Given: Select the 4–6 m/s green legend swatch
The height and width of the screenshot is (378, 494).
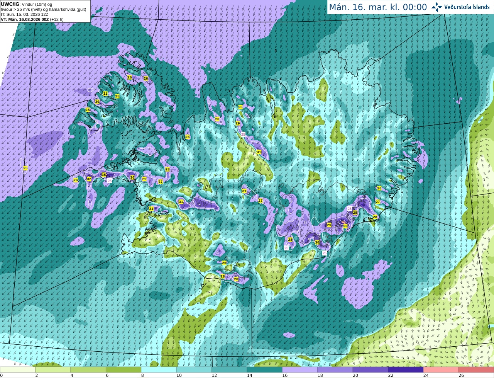Looking at the screenshot, I should pyautogui.click(x=88, y=370).
